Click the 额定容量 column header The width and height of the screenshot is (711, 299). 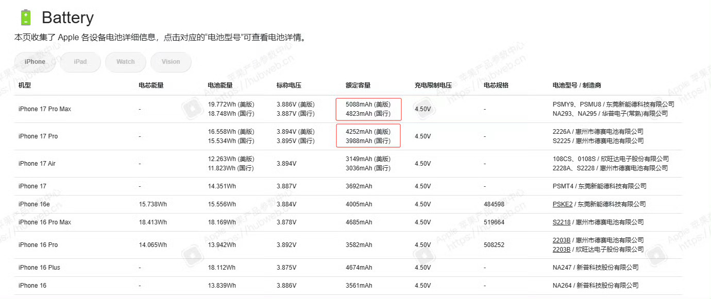tap(358, 85)
